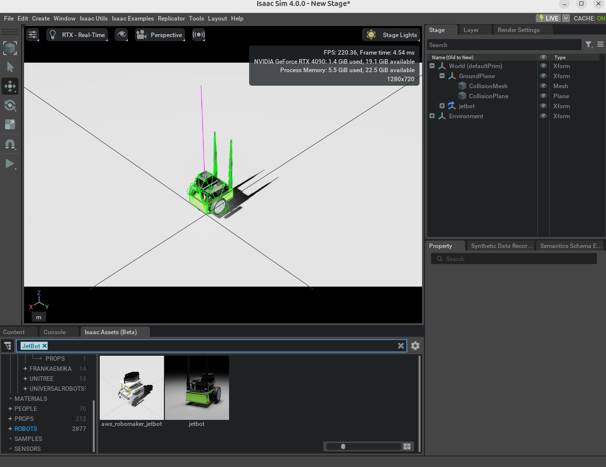Collapse the World (defaultPrim) tree node
The height and width of the screenshot is (467, 606).
tap(432, 66)
